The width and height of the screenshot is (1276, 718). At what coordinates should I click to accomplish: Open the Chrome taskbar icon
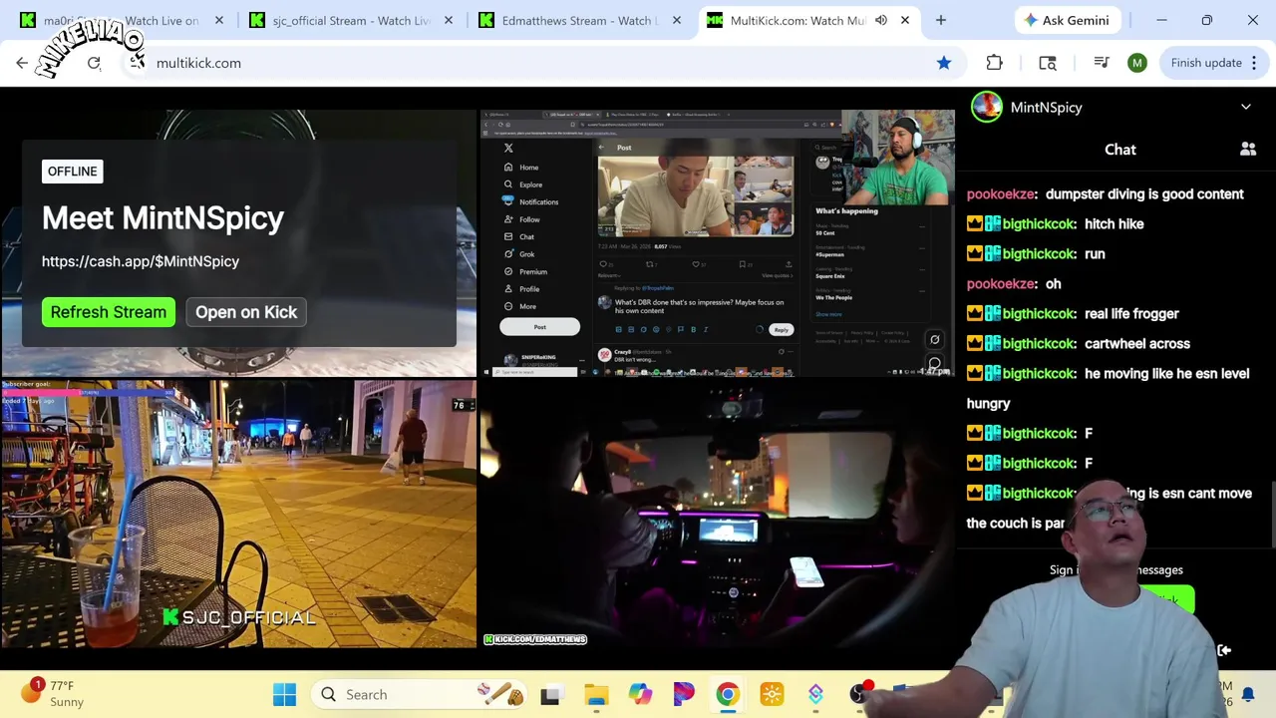pos(728,694)
